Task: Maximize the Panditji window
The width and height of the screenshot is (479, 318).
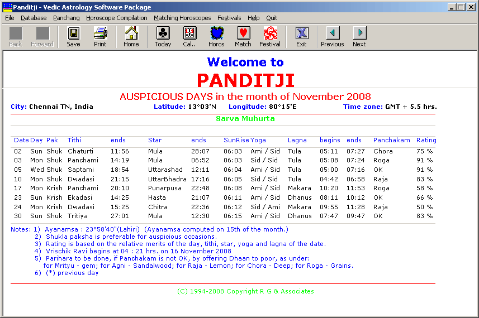Action: pyautogui.click(x=461, y=7)
